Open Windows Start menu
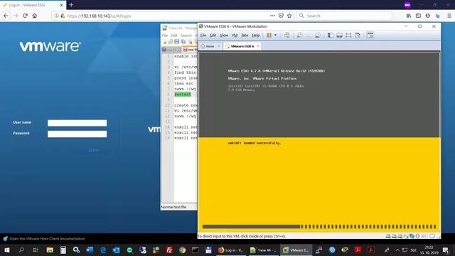The image size is (455, 256). 7,250
